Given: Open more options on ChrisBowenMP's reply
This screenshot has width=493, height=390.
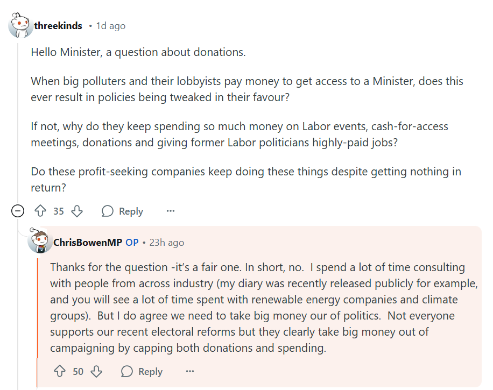Looking at the screenshot, I should pyautogui.click(x=190, y=371).
